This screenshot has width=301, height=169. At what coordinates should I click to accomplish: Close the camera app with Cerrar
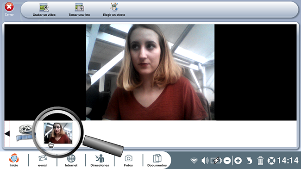coord(9,7)
